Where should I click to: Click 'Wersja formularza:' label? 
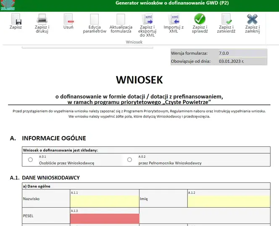pyautogui.click(x=189, y=53)
